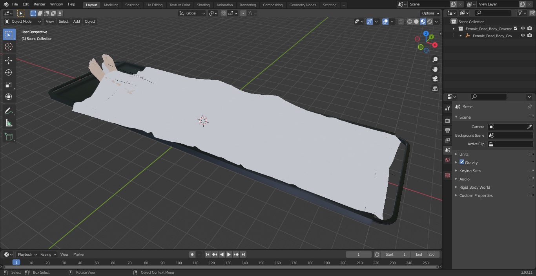Select the Scale tool
536x276 pixels.
[9, 85]
